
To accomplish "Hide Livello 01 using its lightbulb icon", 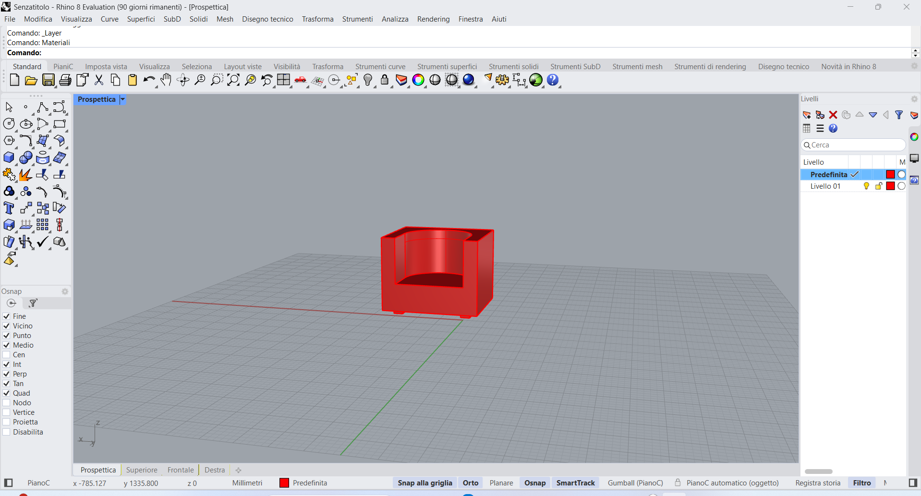I will tap(866, 186).
